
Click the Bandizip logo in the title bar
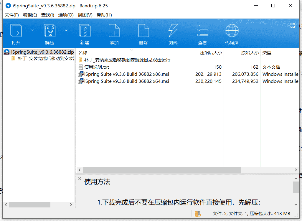(x=8, y=6)
